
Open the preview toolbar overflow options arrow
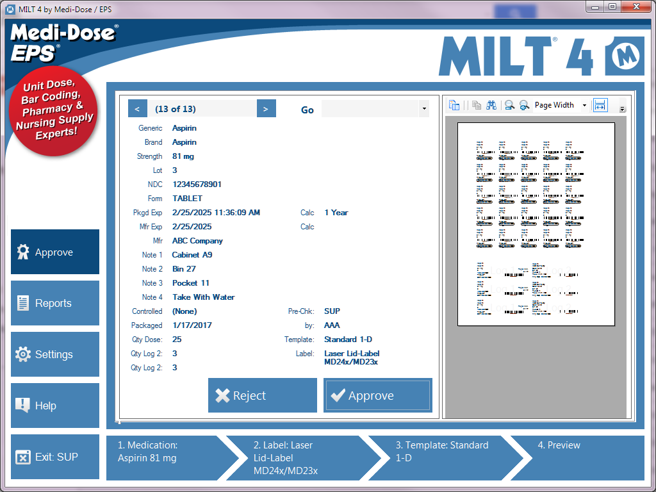(622, 109)
